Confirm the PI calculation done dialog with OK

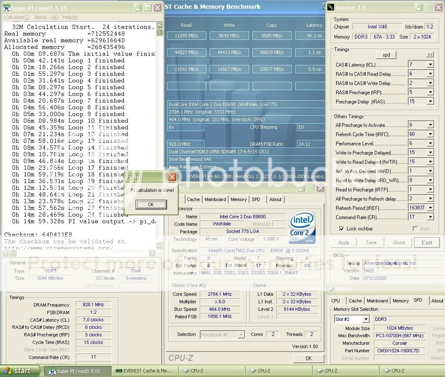[x=151, y=204]
